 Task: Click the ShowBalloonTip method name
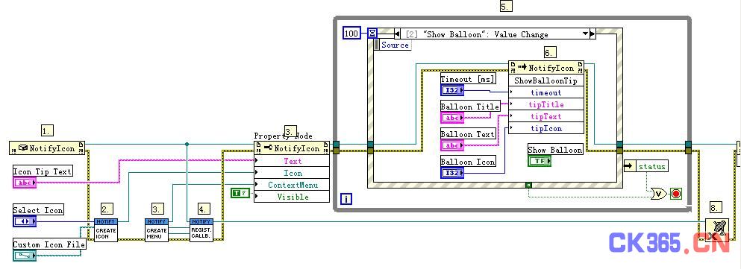point(545,80)
